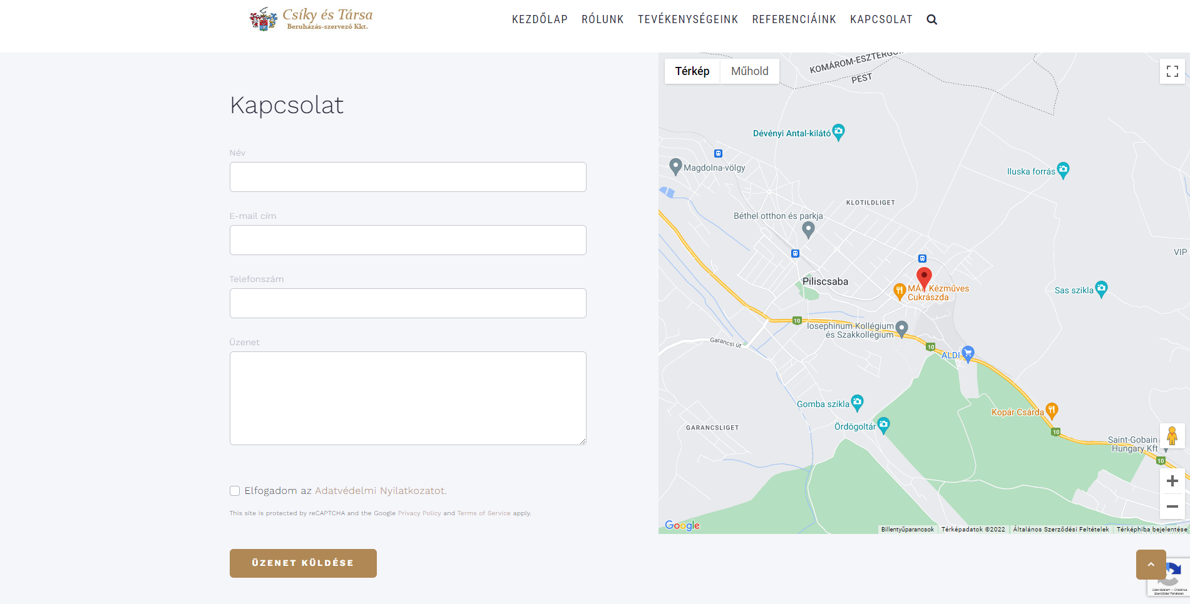
Task: Click the Kopár Csárda restaurant marker
Action: 1052,410
